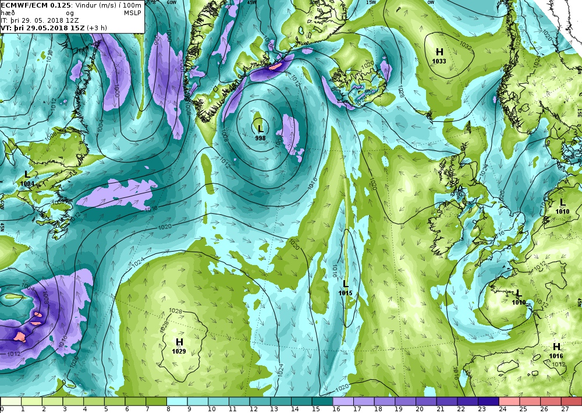Click the legend number 5
Image resolution: width=582 pixels, height=413 pixels.
coord(106,410)
